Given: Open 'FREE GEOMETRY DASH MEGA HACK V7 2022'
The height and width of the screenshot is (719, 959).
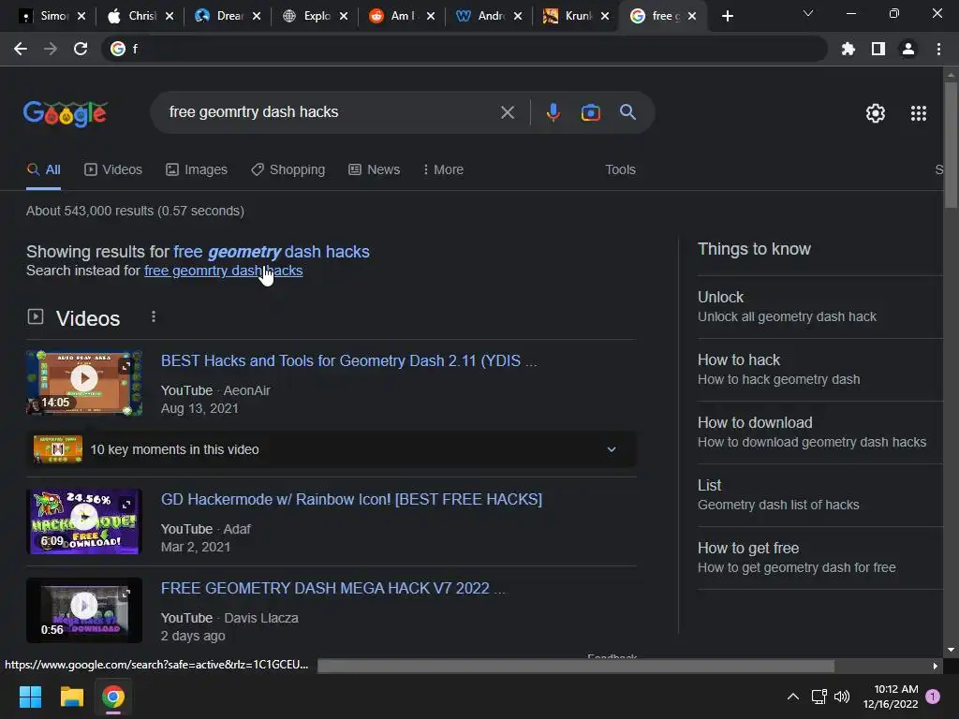Looking at the screenshot, I should pyautogui.click(x=332, y=588).
